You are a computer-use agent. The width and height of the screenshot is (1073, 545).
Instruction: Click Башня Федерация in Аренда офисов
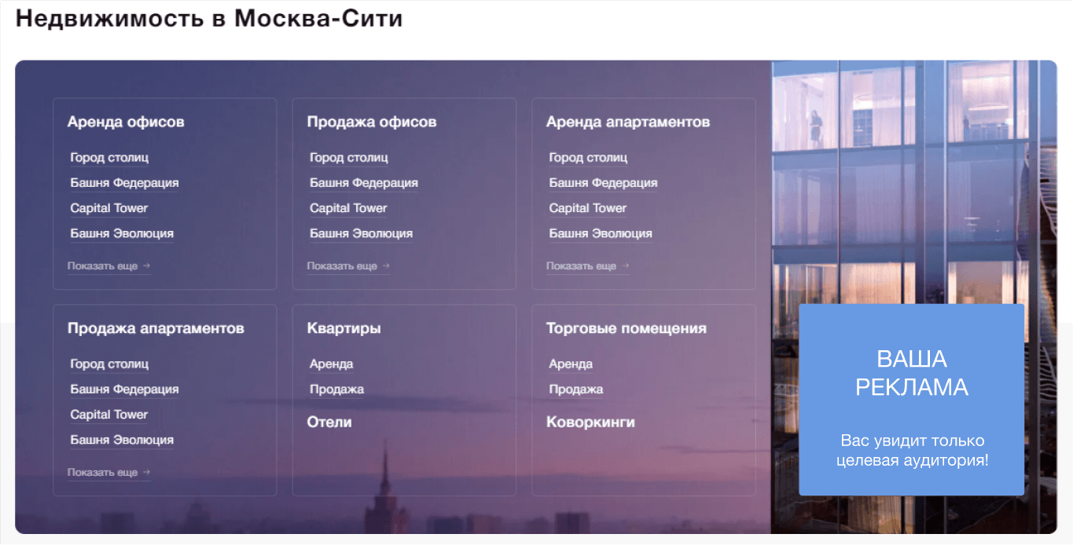tap(124, 183)
